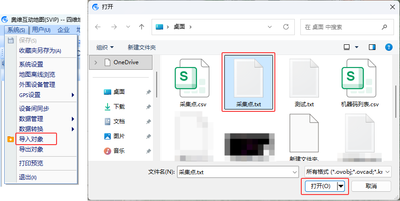Image resolution: width=400 pixels, height=201 pixels.
Task: Click the save floppy disk icon
Action: (11, 40)
